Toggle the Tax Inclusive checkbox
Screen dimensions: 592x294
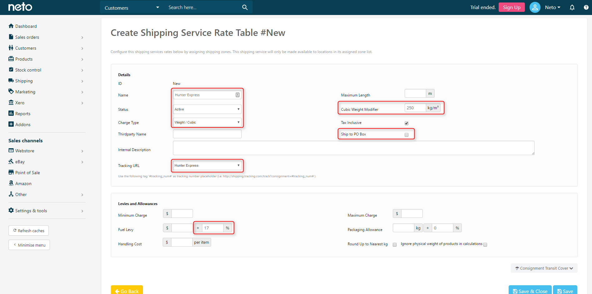pyautogui.click(x=407, y=123)
